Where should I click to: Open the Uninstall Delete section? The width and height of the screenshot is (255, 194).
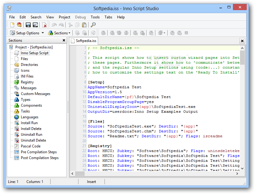tap(33, 140)
